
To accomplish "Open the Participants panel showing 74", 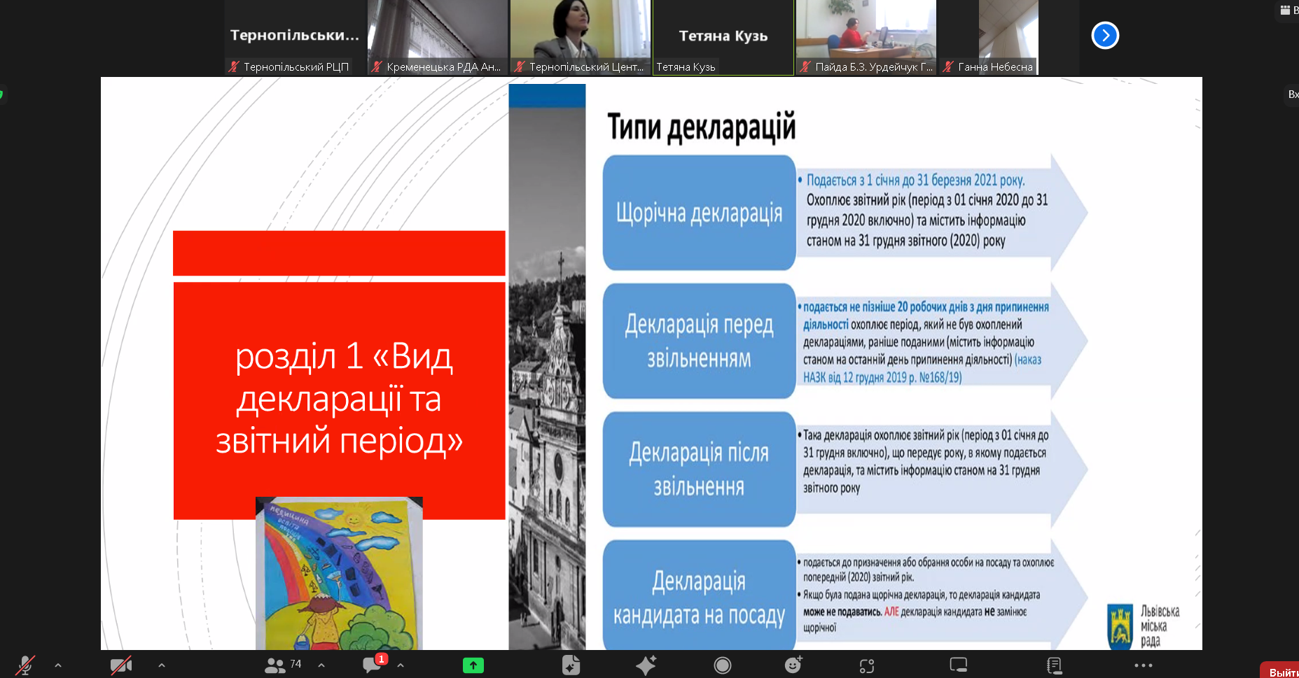I will [283, 665].
